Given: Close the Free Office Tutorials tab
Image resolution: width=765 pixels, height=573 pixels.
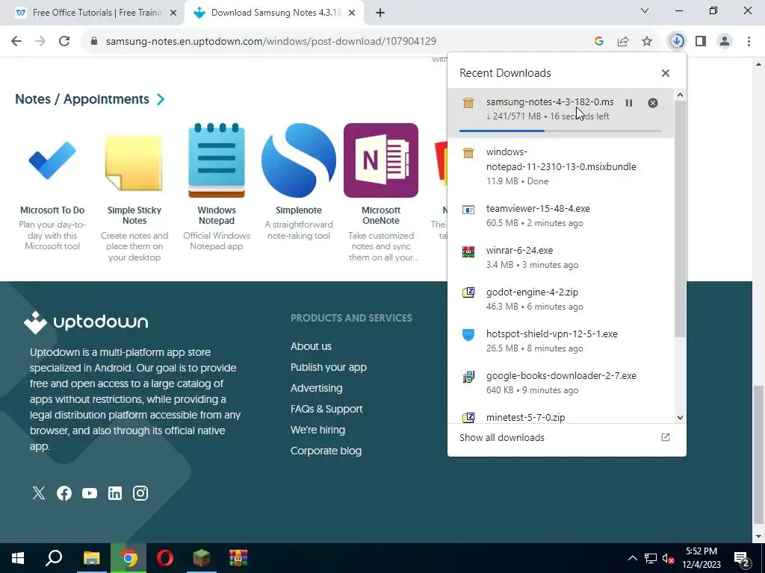Looking at the screenshot, I should [173, 13].
